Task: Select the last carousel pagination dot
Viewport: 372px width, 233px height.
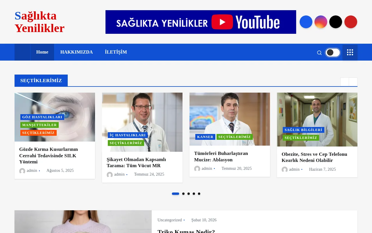Action: point(199,194)
